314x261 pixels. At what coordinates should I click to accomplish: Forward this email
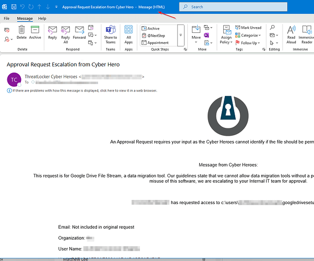tap(79, 32)
